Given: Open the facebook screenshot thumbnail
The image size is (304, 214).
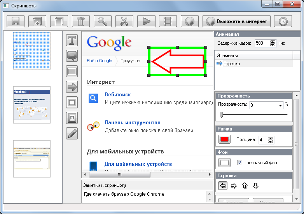Looking at the screenshot, I should click(x=32, y=105).
